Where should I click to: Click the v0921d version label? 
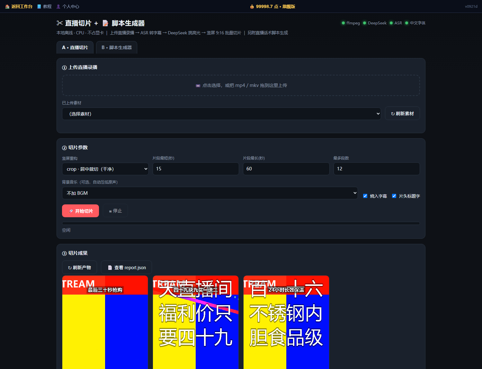(x=471, y=6)
